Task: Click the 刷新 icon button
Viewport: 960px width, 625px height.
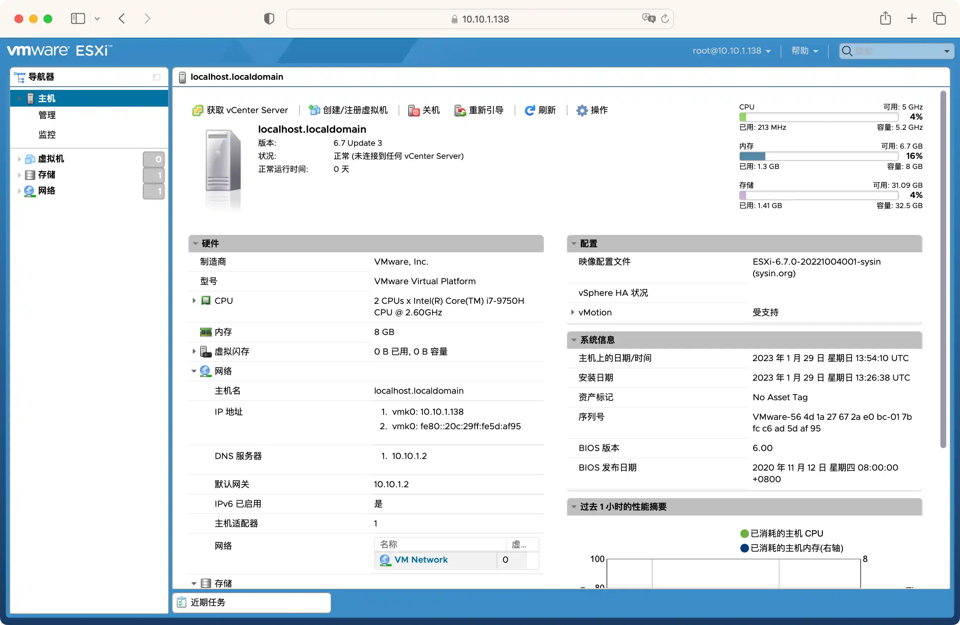Action: (529, 110)
